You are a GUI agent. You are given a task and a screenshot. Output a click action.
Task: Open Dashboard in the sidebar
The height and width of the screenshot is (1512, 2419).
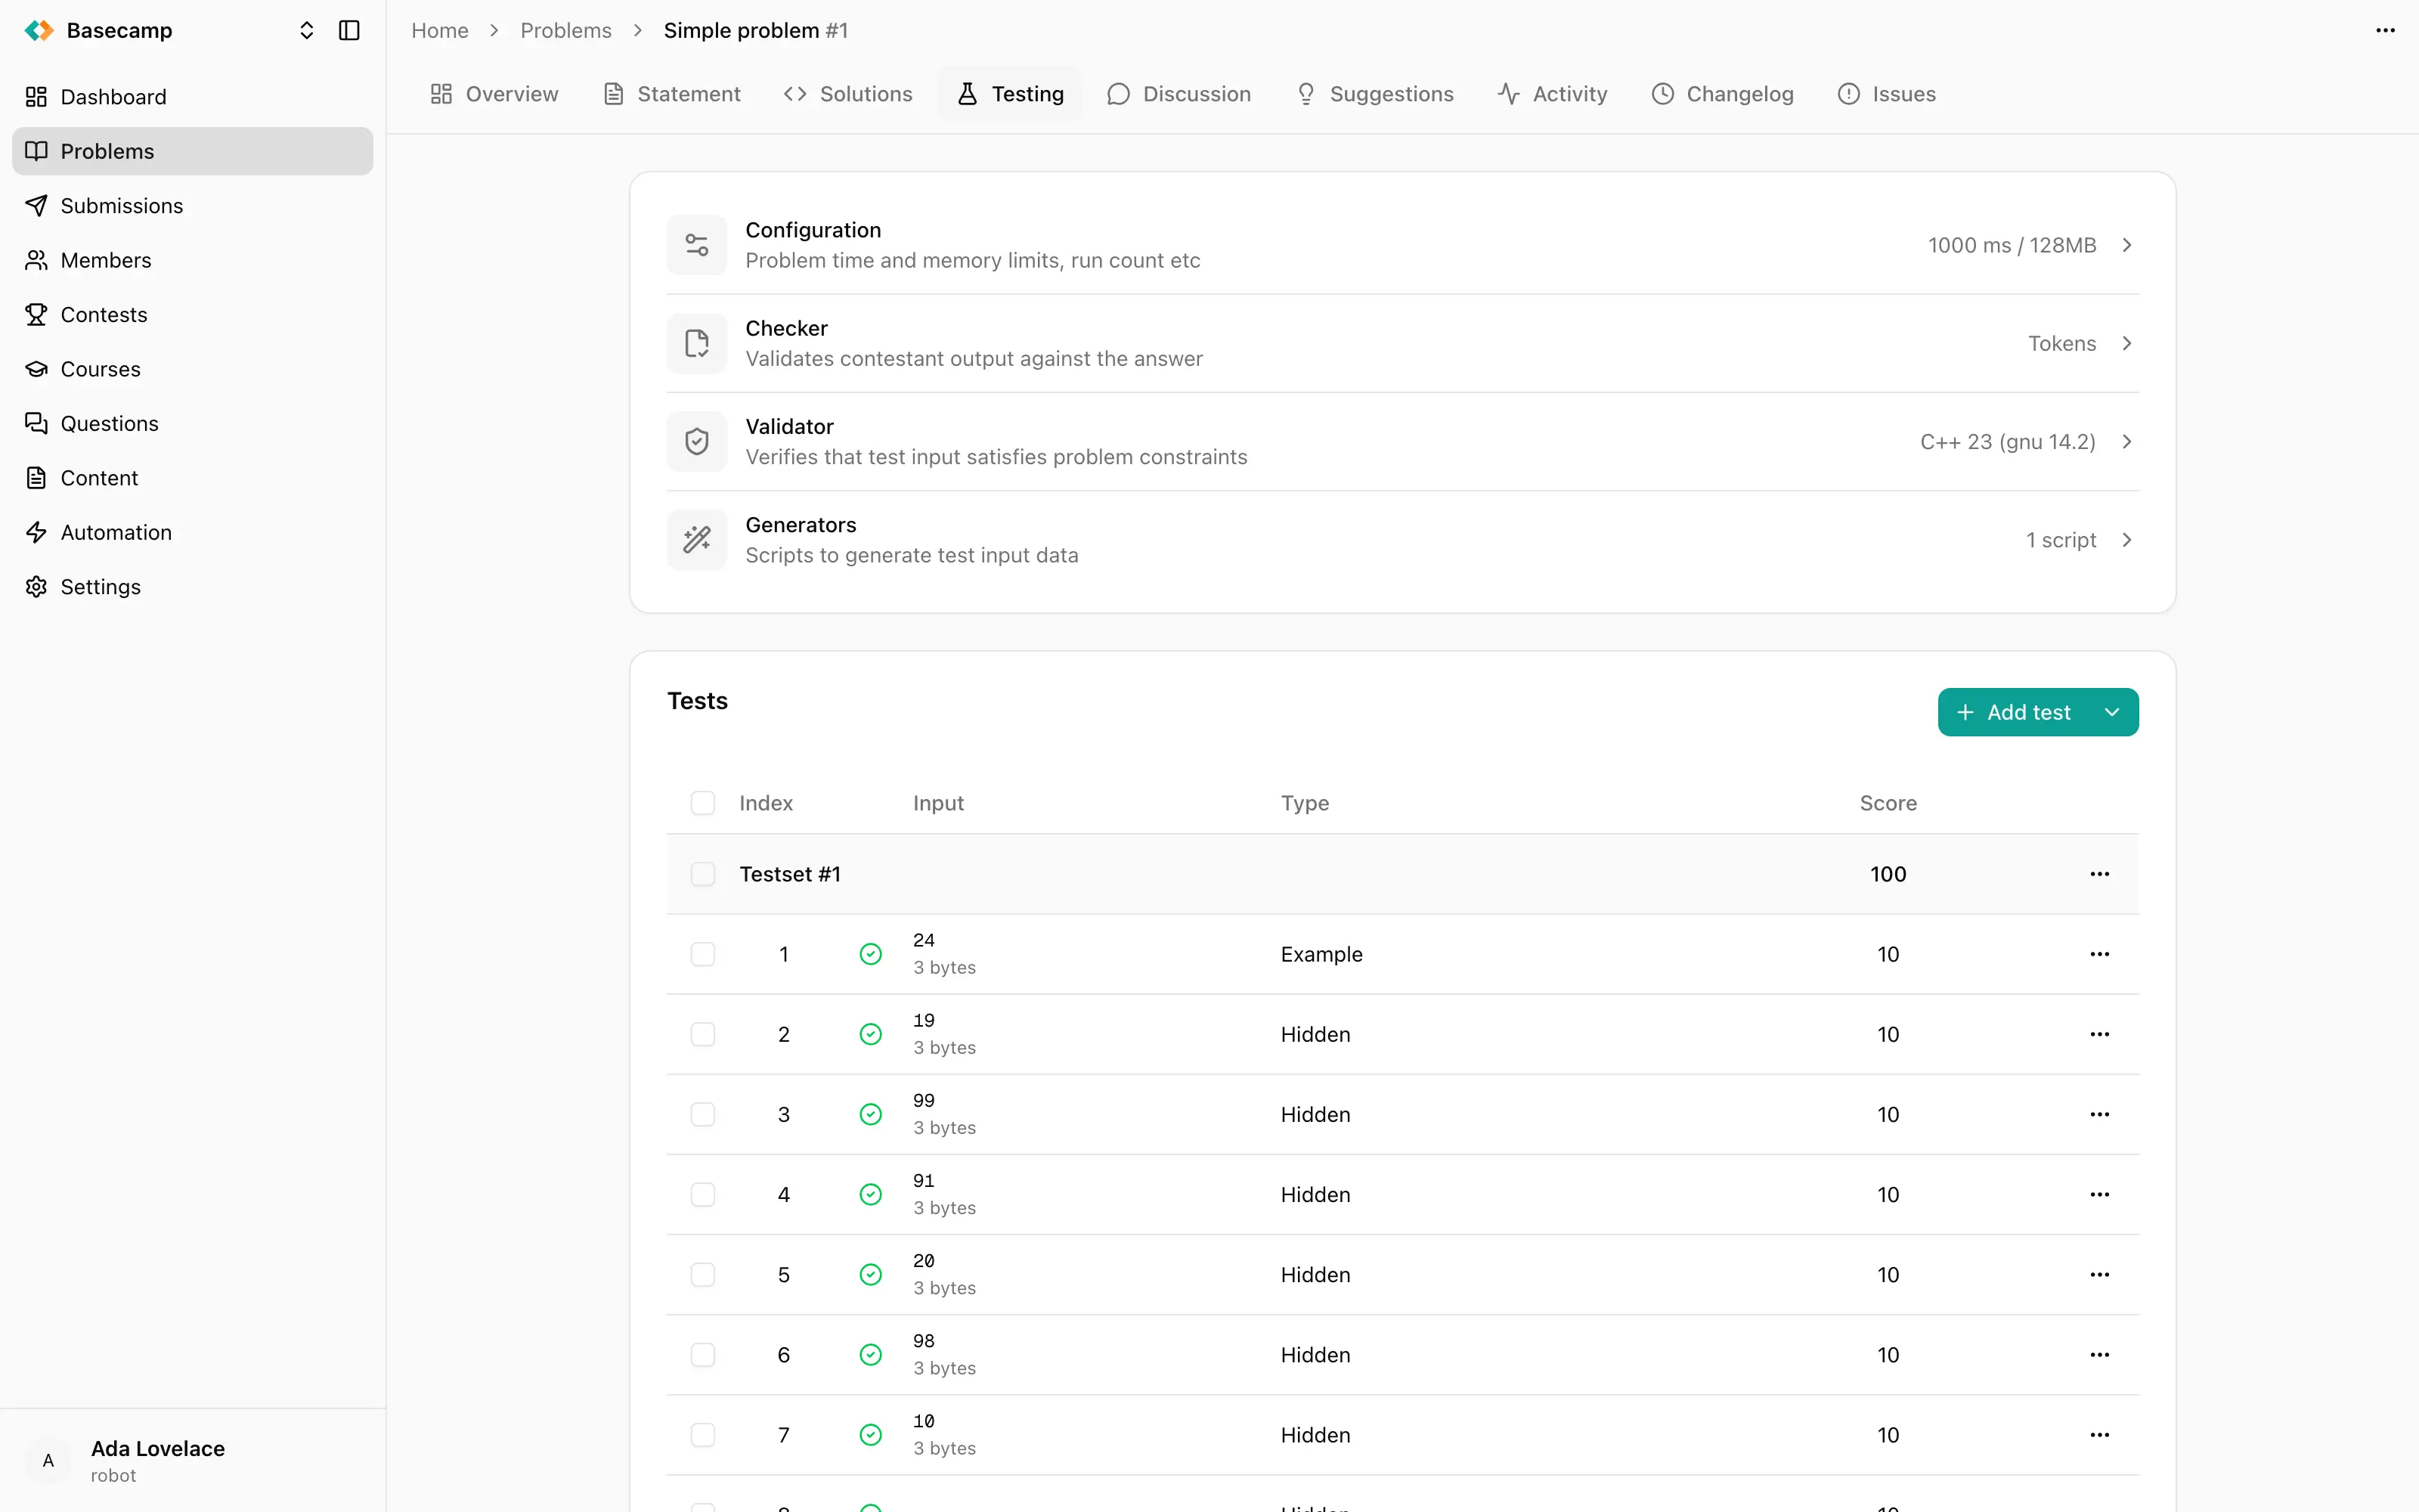point(192,97)
